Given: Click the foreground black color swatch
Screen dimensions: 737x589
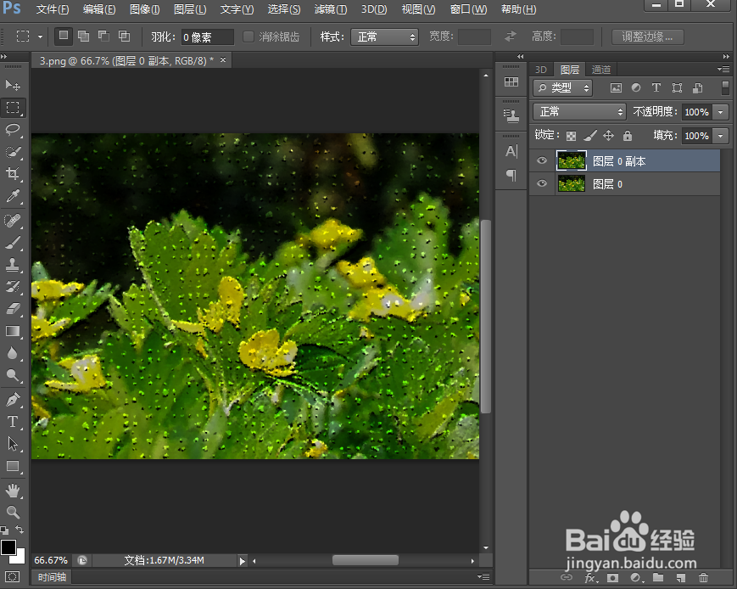Looking at the screenshot, I should (8, 547).
